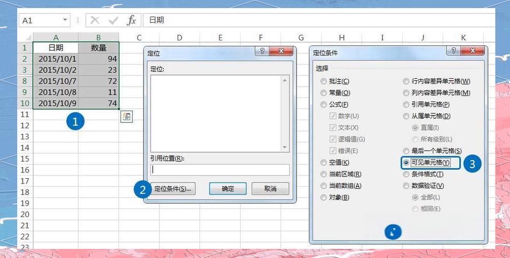
Task: Select column K header
Action: click(463, 38)
